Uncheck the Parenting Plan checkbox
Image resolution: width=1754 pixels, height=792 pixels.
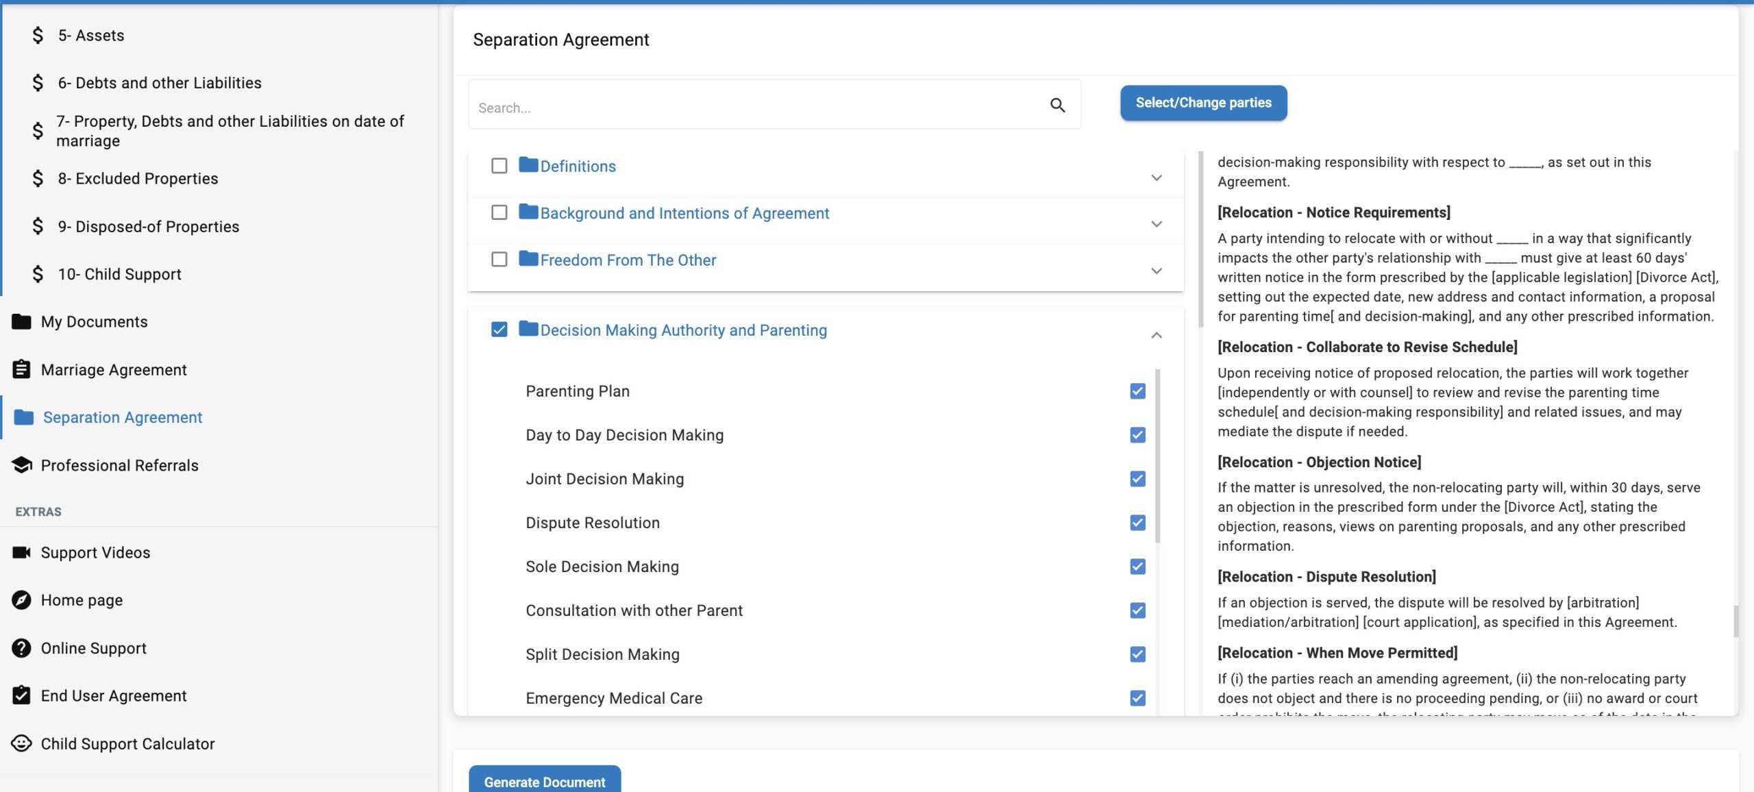[x=1137, y=391]
